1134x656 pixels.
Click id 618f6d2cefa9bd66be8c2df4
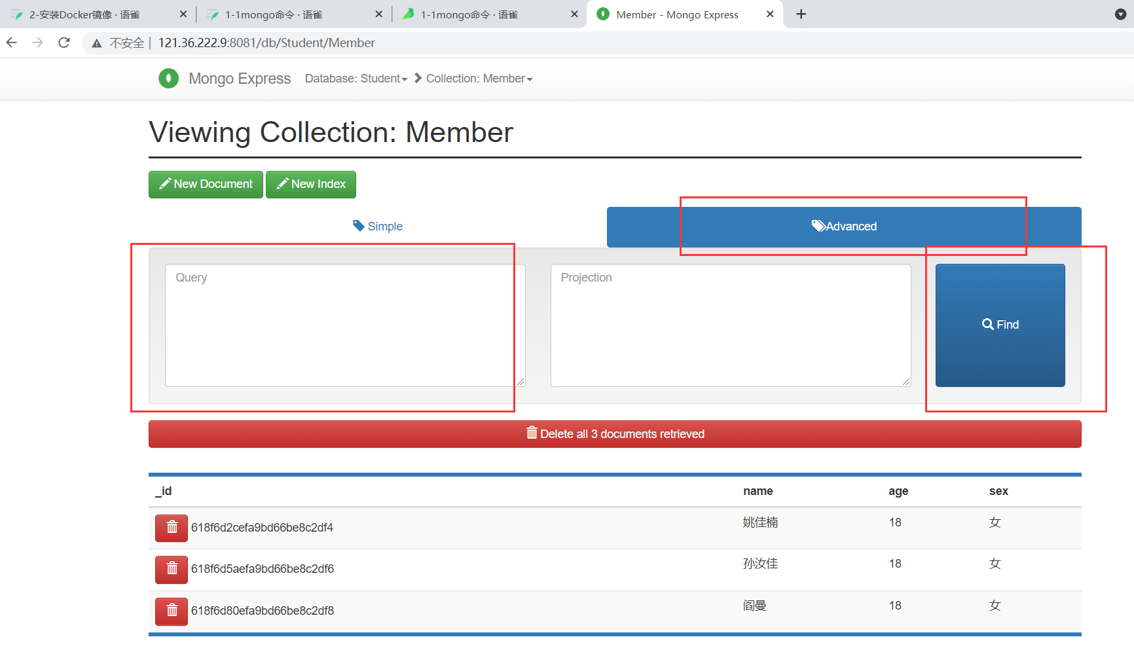[x=262, y=528]
